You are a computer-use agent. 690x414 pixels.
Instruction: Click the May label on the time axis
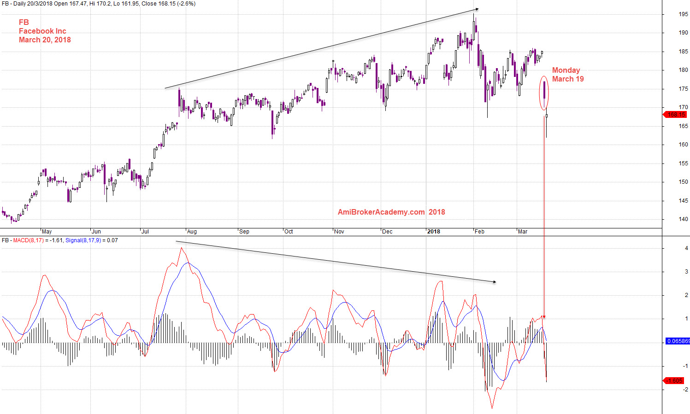[x=47, y=232]
